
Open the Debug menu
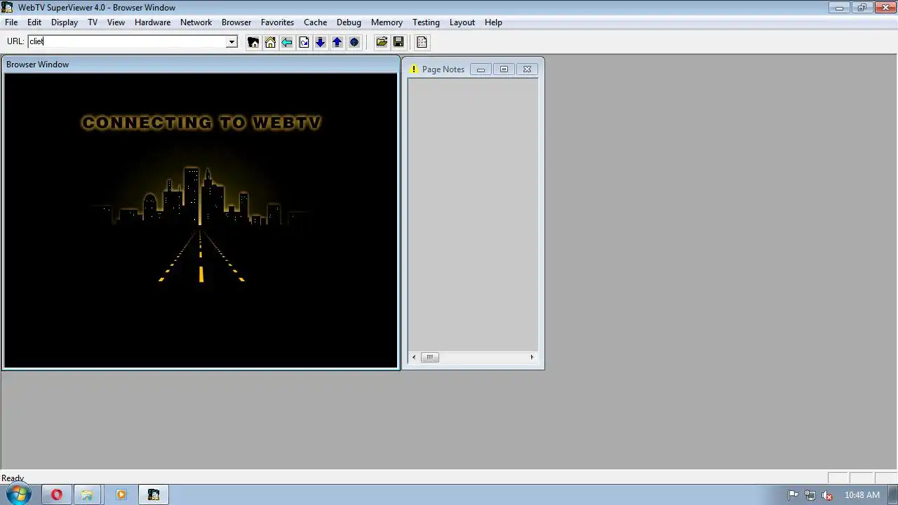[x=349, y=22]
